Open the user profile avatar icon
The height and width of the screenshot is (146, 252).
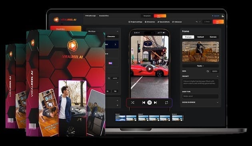(222, 16)
